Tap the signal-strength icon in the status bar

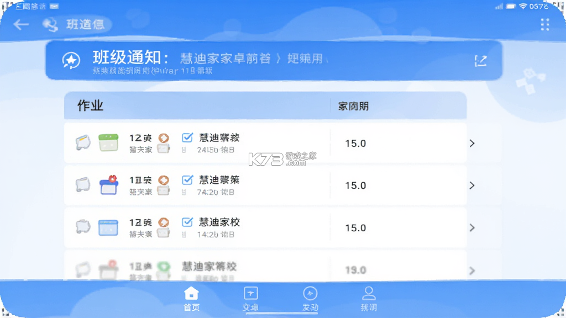point(499,6)
